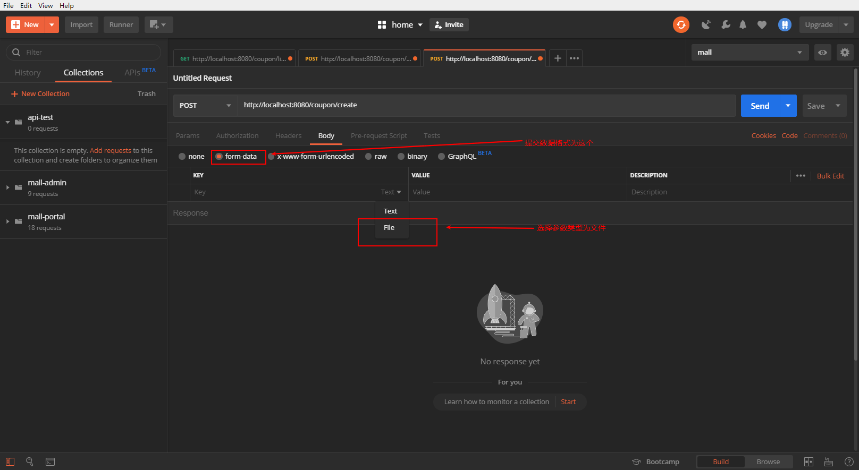Choose Text from the type menu
Screen dimensions: 859x470
coord(392,211)
